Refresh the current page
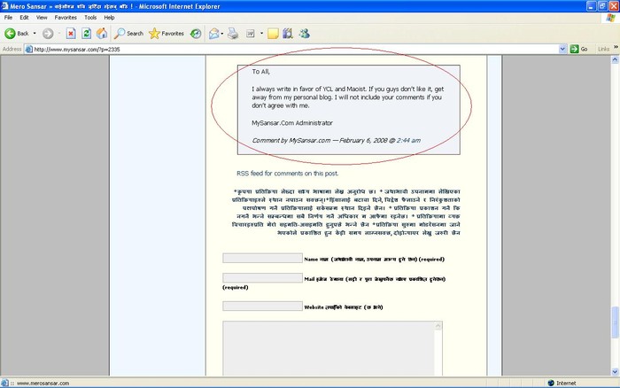This screenshot has width=620, height=388. pyautogui.click(x=87, y=33)
